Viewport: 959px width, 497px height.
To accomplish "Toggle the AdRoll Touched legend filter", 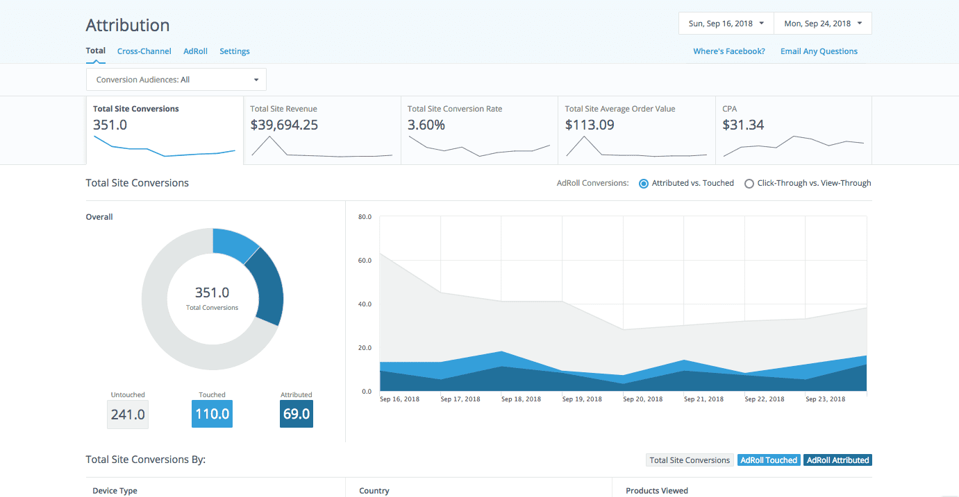I will click(x=769, y=460).
